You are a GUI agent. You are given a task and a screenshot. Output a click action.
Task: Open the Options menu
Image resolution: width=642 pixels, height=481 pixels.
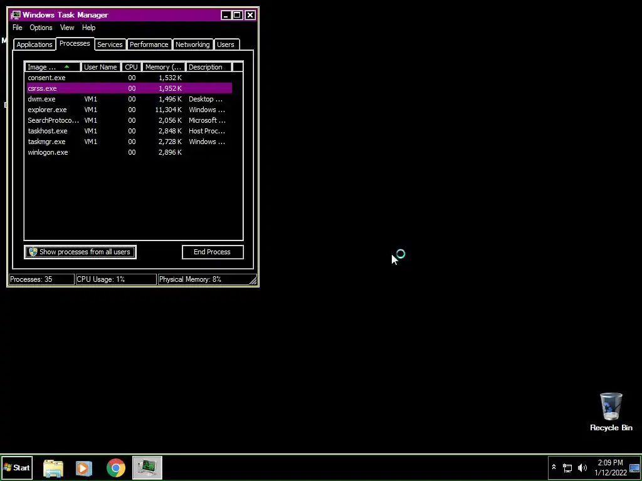point(41,28)
